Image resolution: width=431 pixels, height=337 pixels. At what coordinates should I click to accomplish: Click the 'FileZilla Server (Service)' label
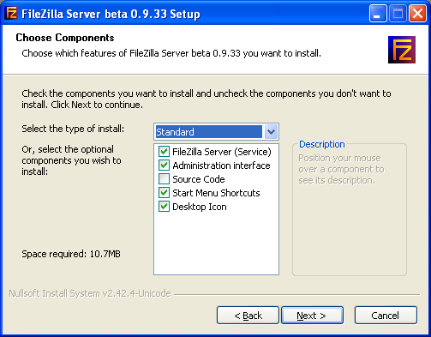(x=222, y=152)
